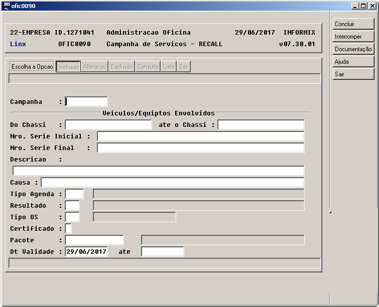Click the Pacote description box

pos(223,240)
